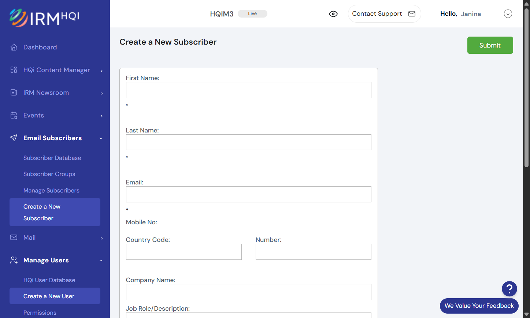This screenshot has width=530, height=318.
Task: Open We Value Your Feedback button
Action: 479,306
